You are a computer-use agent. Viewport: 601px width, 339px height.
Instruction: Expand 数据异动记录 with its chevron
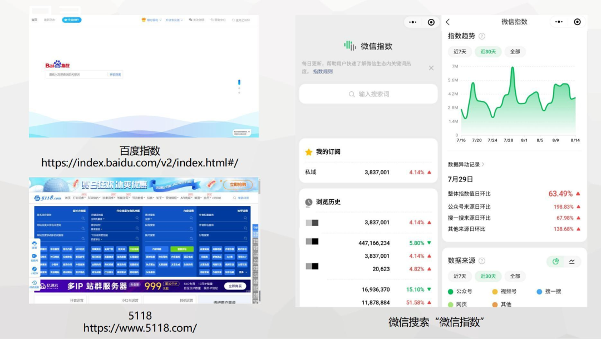pyautogui.click(x=483, y=165)
